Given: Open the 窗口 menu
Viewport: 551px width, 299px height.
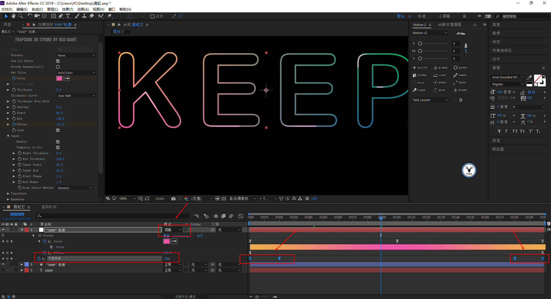Looking at the screenshot, I should [112, 10].
